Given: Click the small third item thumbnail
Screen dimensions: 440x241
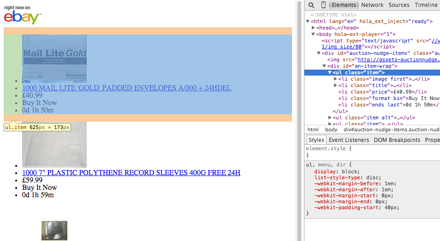Looking at the screenshot, I should coord(54,230).
